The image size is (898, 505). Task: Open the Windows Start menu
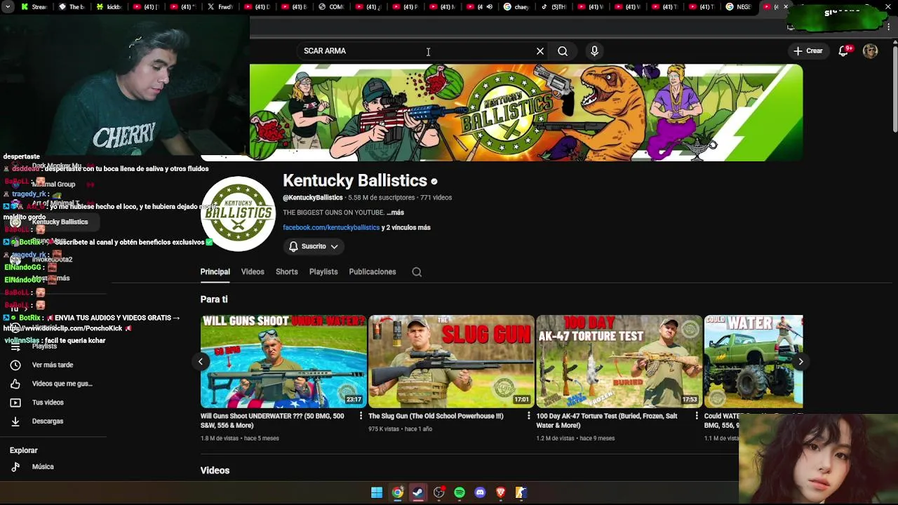[377, 493]
